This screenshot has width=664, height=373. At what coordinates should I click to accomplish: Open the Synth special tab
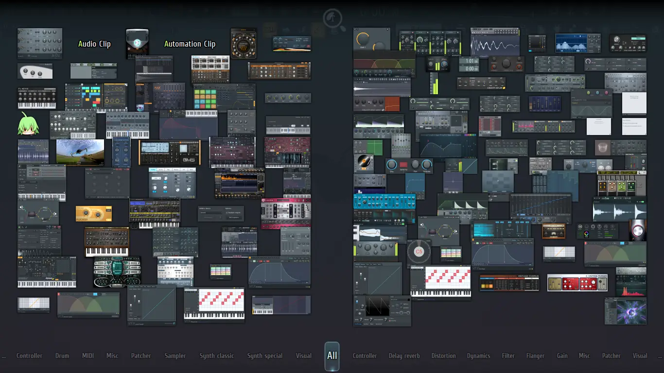tap(265, 356)
